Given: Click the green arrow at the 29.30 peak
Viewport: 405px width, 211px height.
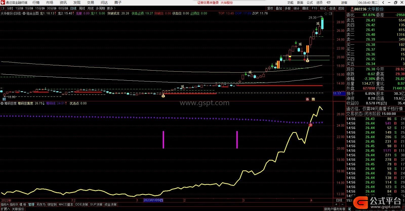Looking at the screenshot, I should pos(322,18).
